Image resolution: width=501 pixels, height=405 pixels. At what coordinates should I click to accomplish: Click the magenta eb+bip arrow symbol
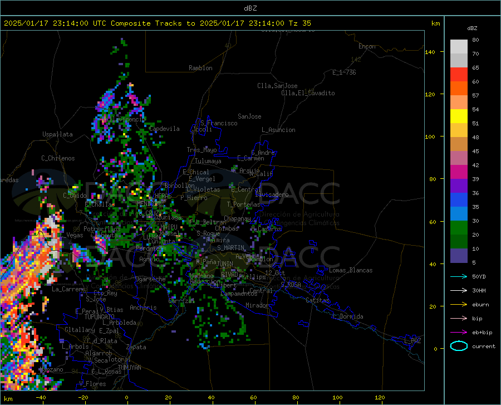coord(459,333)
